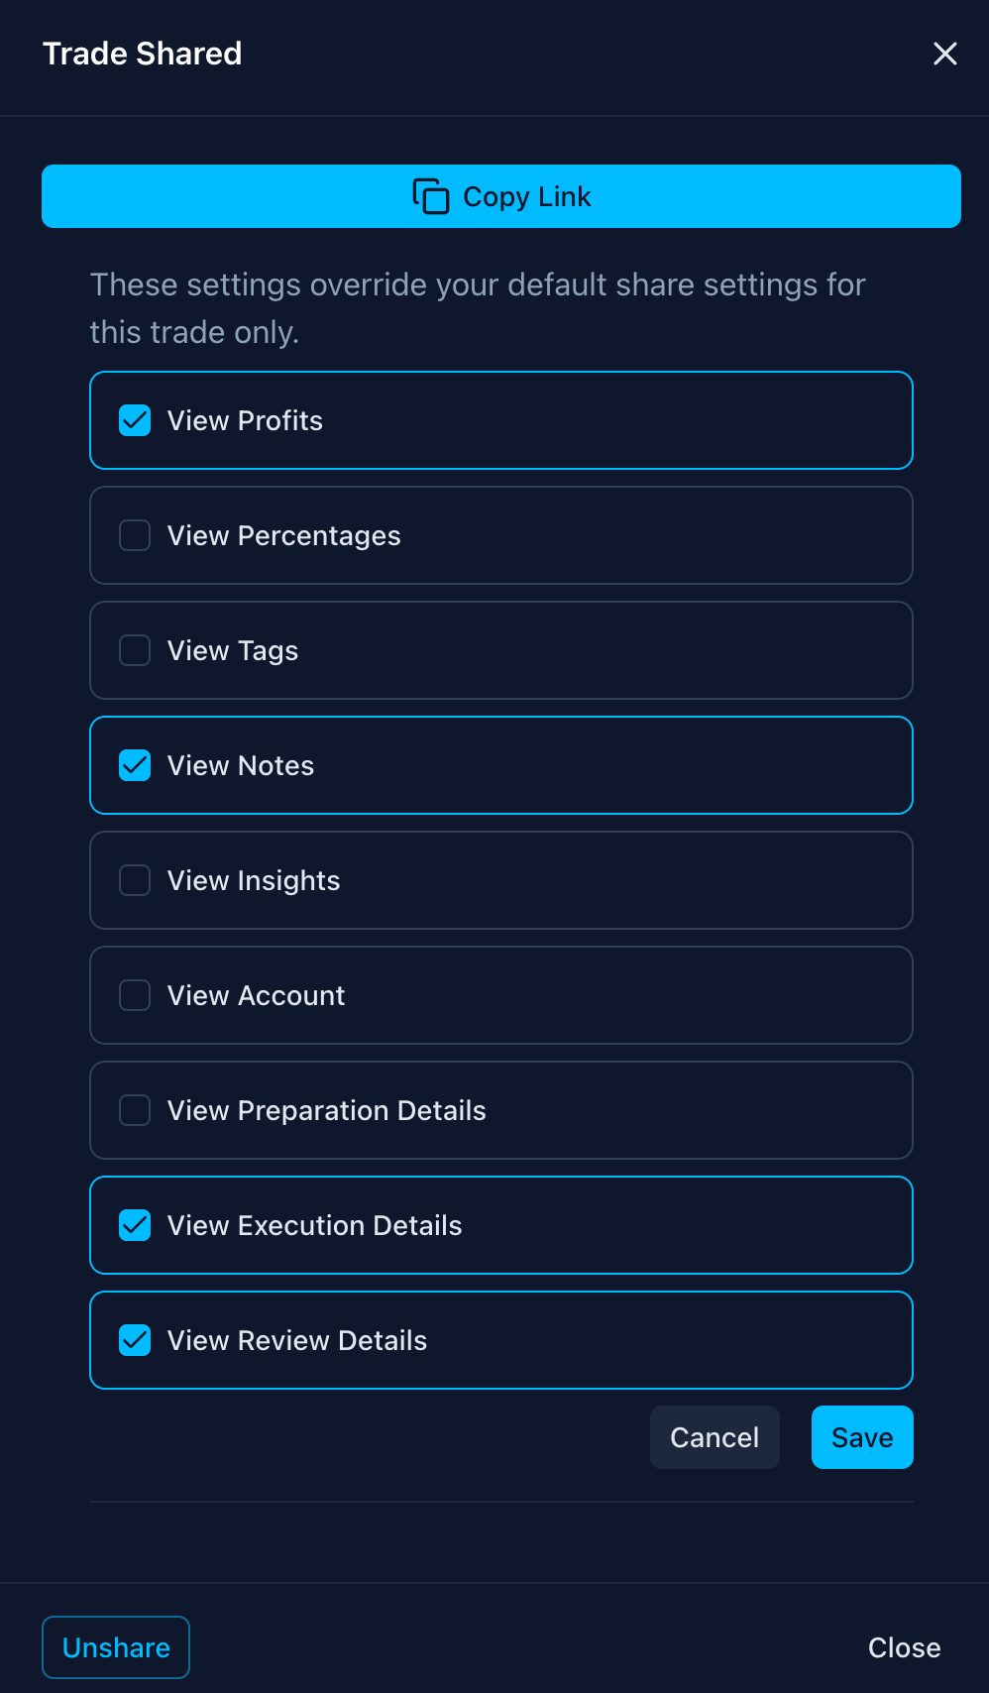Click the copy icon in Copy Link

click(x=431, y=196)
